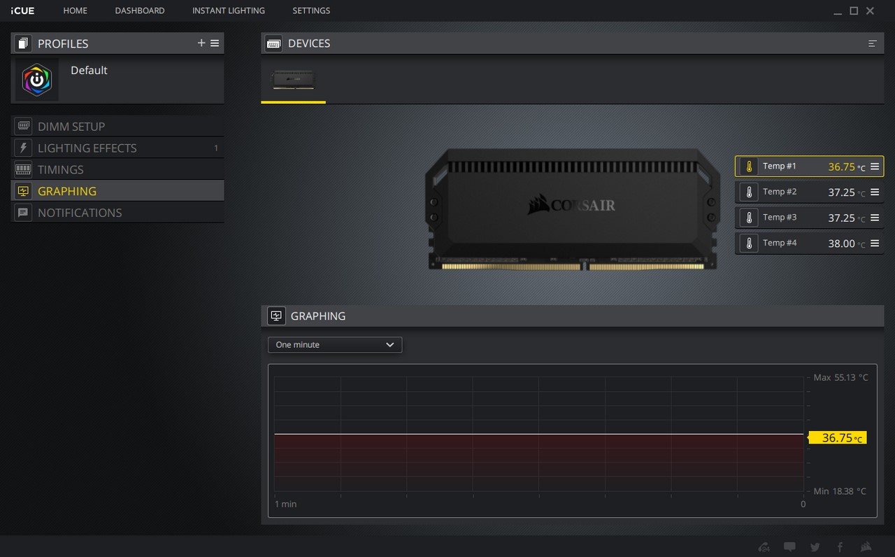Select the Default profile name
895x557 pixels.
(x=89, y=70)
